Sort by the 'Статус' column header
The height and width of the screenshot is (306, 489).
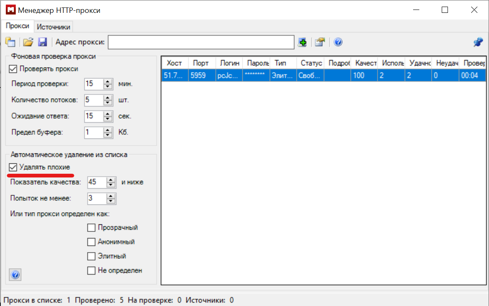click(x=311, y=63)
